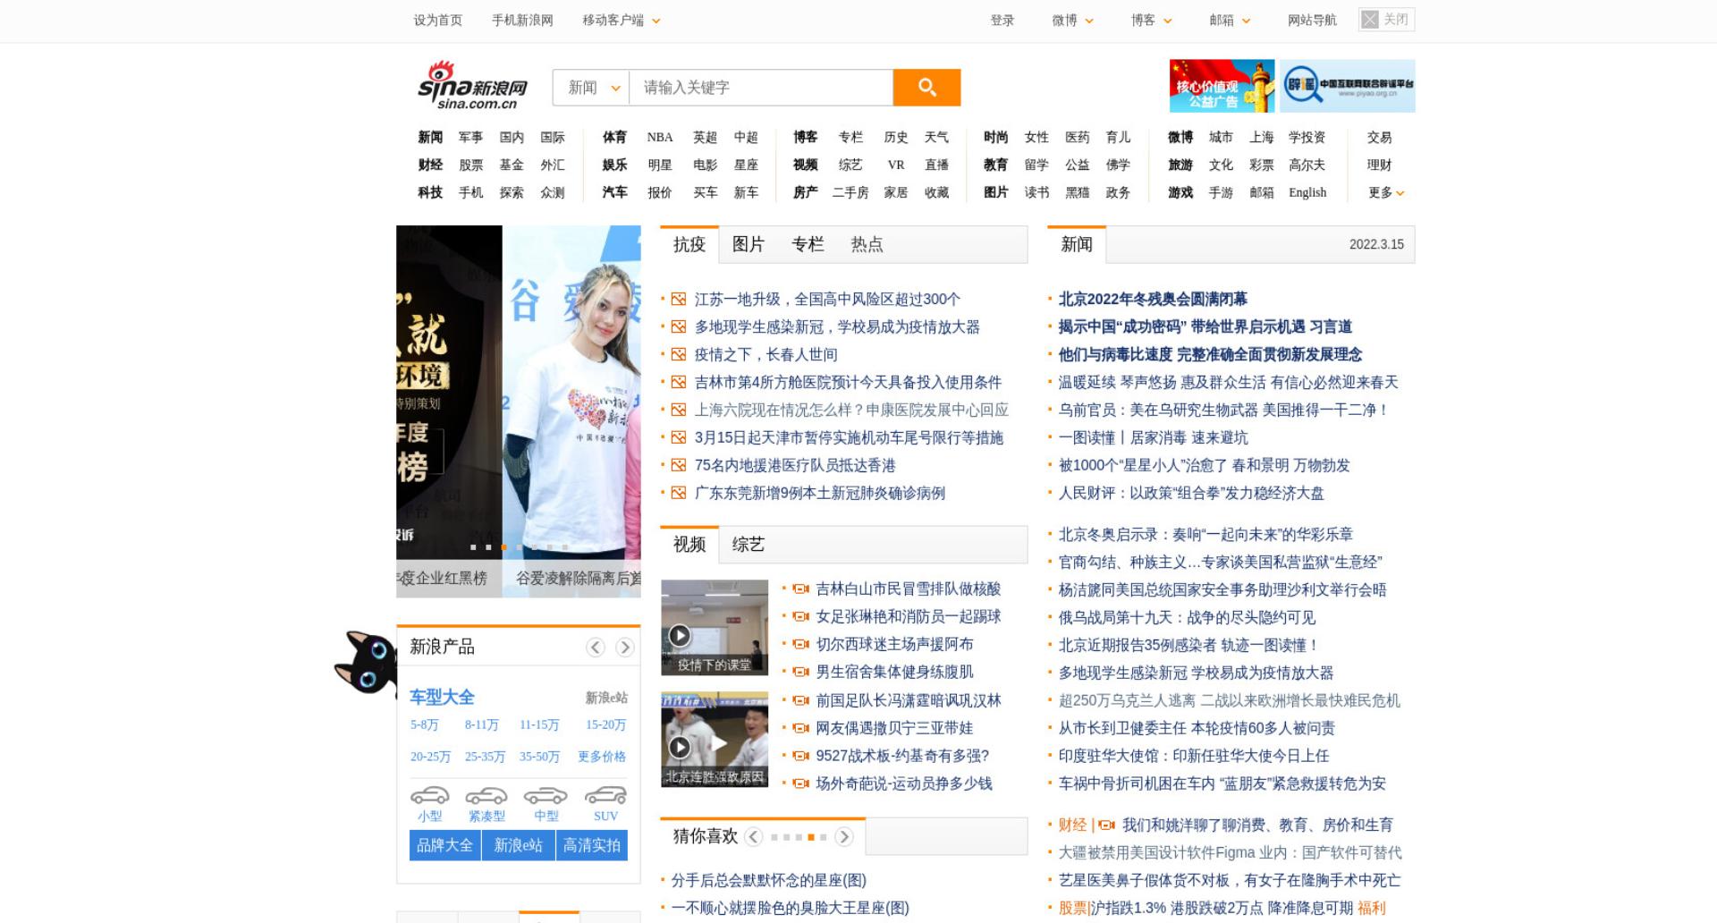Click the 高清实拍 button

592,845
